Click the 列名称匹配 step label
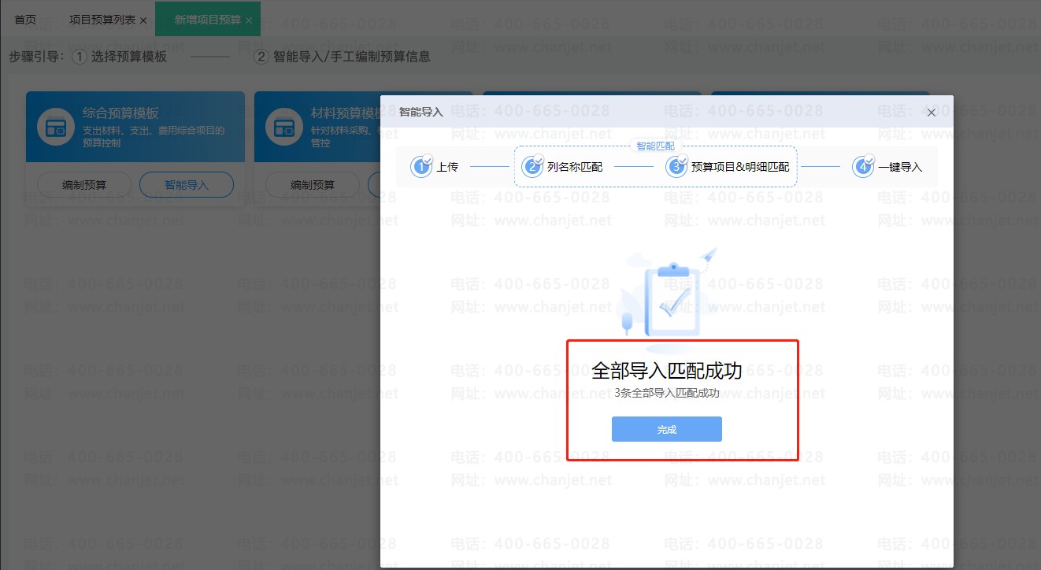Image resolution: width=1041 pixels, height=570 pixels. (x=575, y=167)
